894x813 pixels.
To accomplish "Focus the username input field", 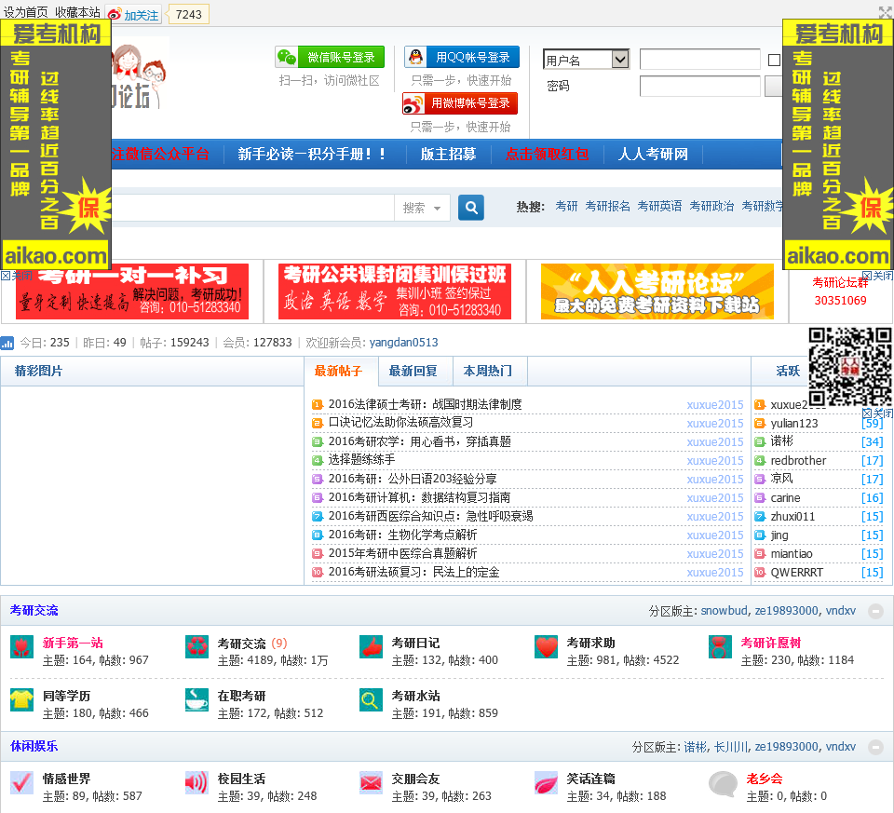I will pos(699,60).
